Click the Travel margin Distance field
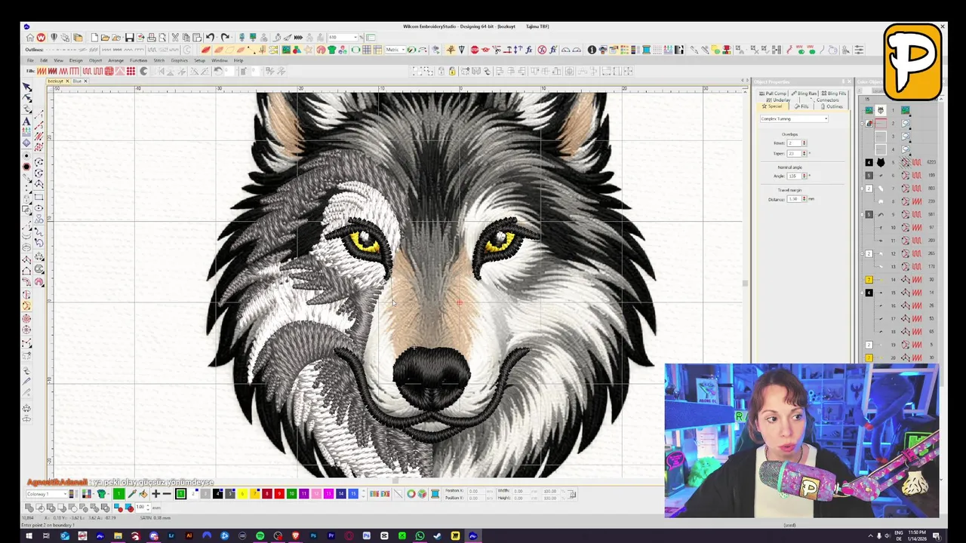Screen dimensions: 966x543 pyautogui.click(x=793, y=199)
